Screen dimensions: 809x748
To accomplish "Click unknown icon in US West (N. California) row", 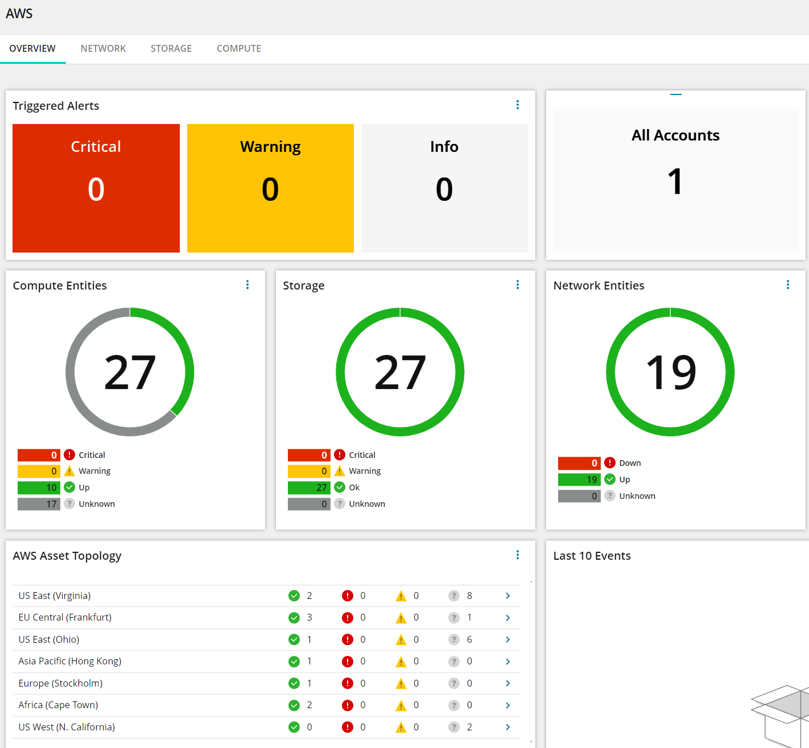I will point(454,727).
